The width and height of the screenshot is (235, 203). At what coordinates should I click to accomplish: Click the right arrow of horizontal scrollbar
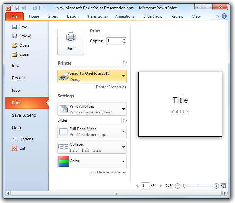225,193
